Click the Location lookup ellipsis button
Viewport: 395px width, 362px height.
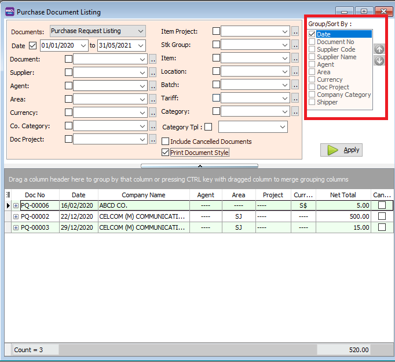(295, 72)
